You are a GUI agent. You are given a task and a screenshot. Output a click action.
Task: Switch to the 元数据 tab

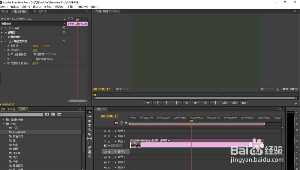[x=4, y=11]
